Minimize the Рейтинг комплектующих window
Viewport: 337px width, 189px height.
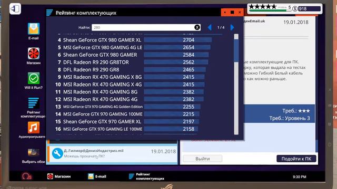pyautogui.click(x=225, y=13)
